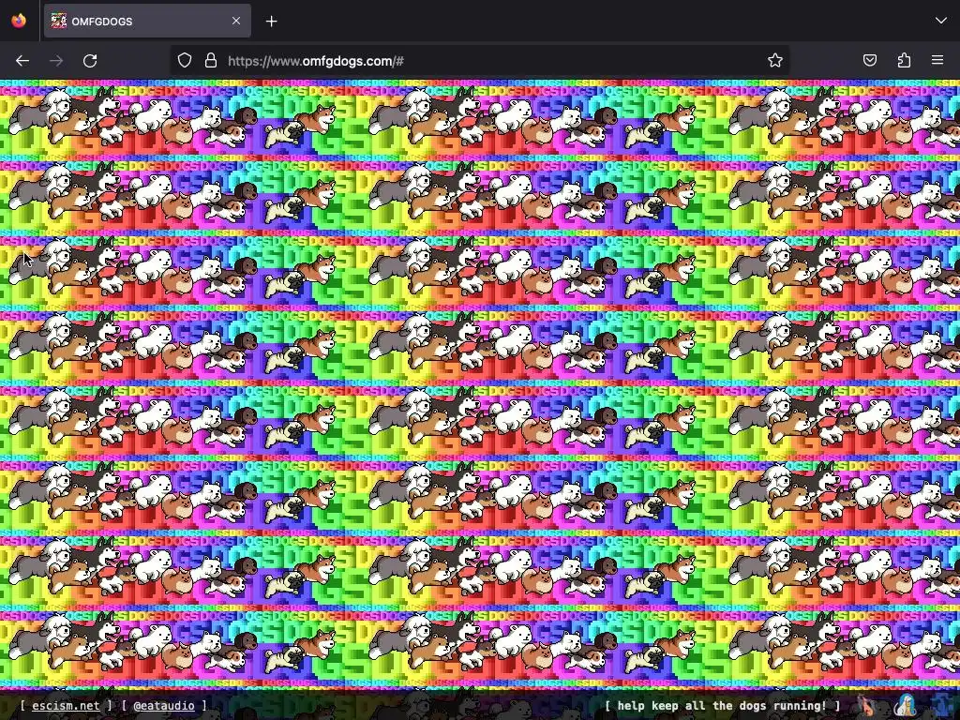Click the blue pixel dog icon

943,706
